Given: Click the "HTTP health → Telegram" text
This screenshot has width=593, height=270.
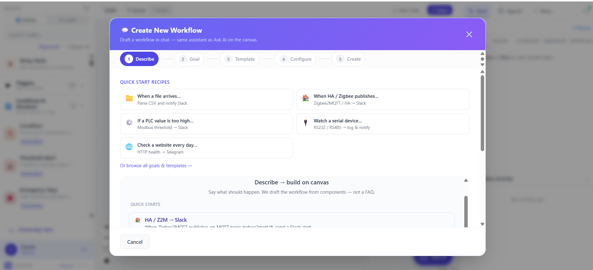Looking at the screenshot, I should pyautogui.click(x=160, y=152).
